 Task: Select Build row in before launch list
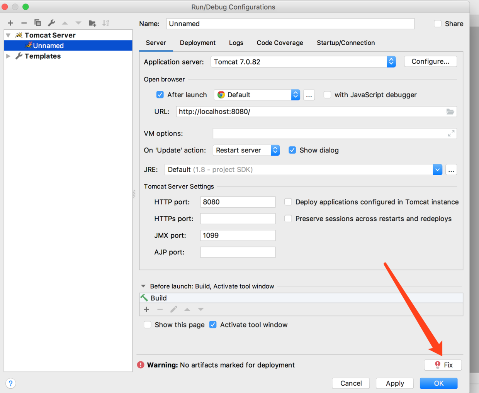pyautogui.click(x=301, y=298)
